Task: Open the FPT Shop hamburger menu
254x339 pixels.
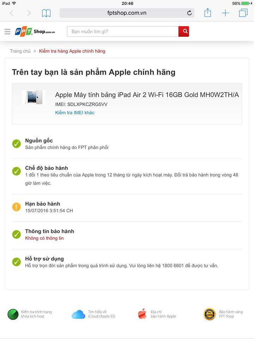Action: 7,31
